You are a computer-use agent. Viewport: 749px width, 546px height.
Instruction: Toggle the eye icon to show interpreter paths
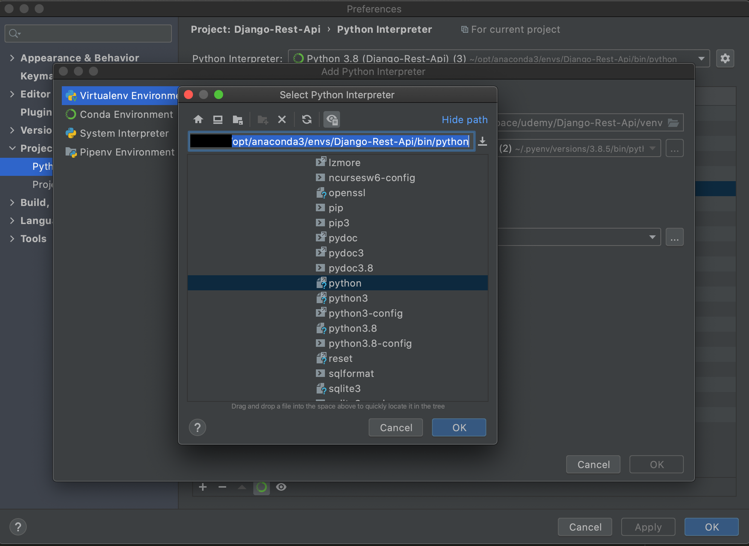tap(281, 487)
